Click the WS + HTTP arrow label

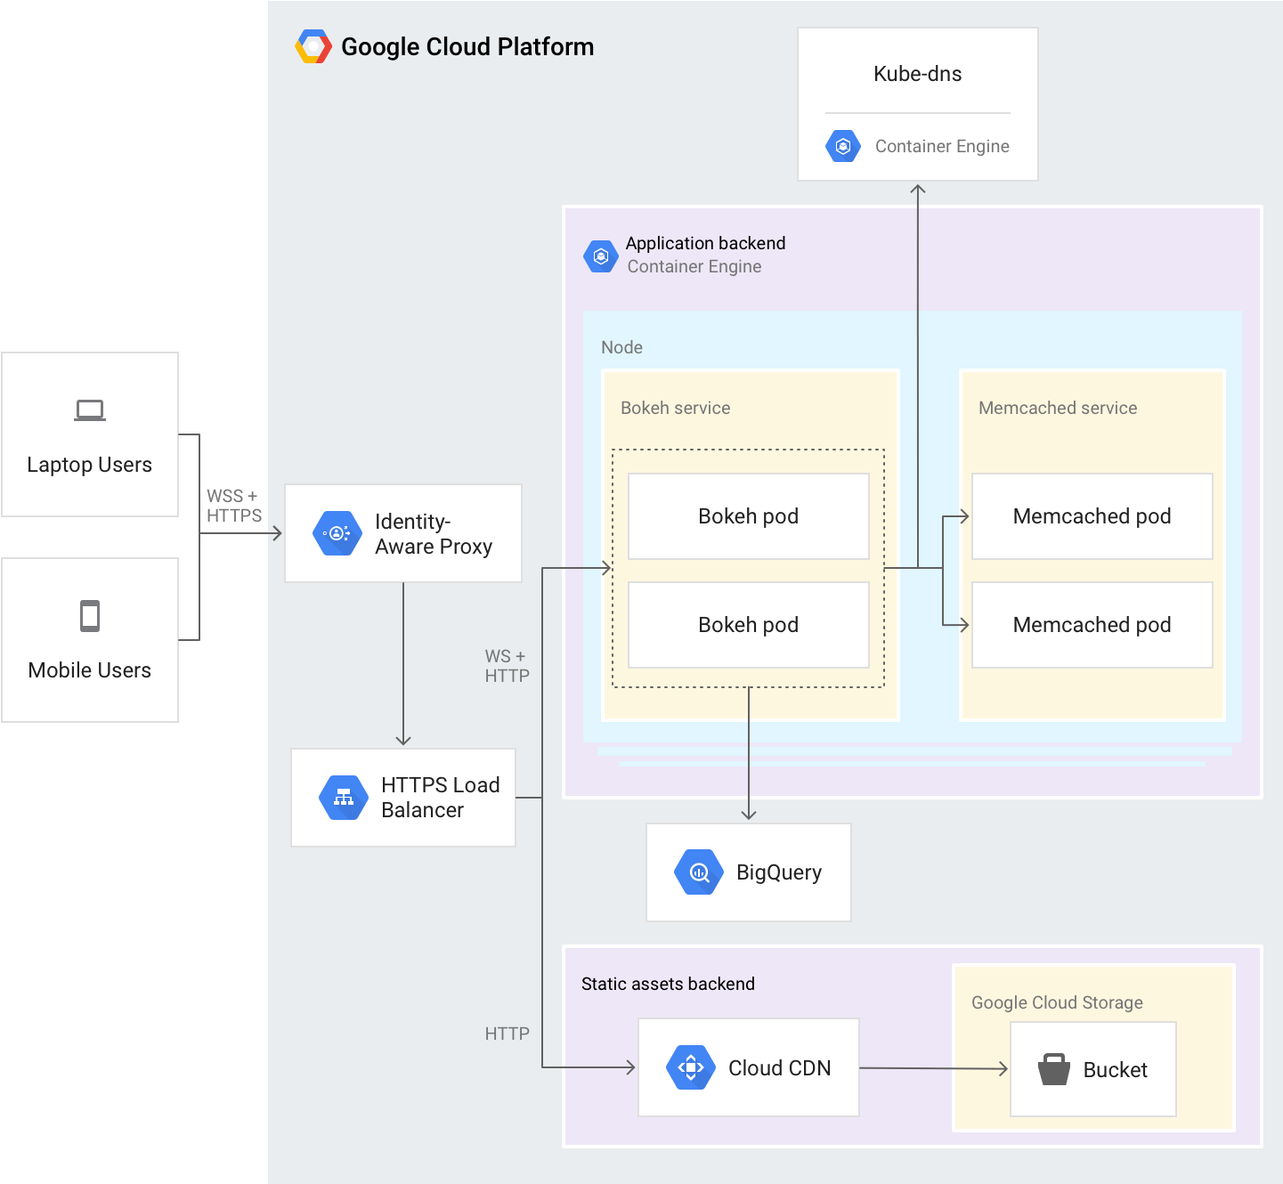pyautogui.click(x=506, y=666)
